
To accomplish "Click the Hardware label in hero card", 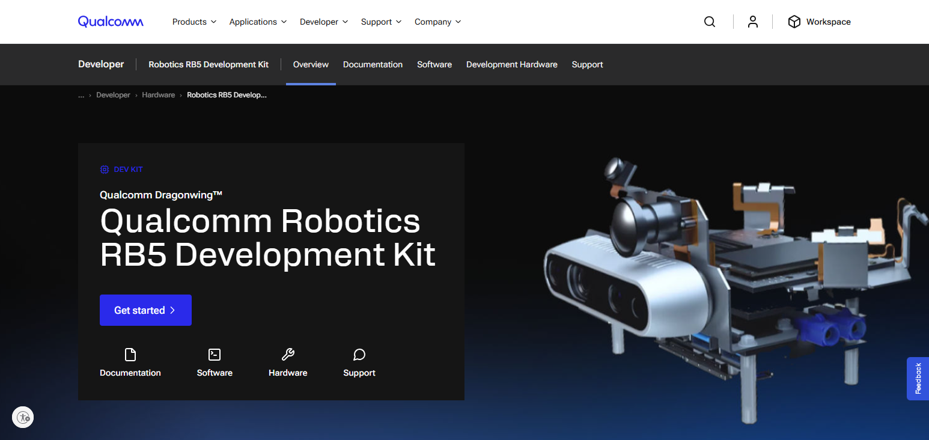I will pyautogui.click(x=288, y=373).
